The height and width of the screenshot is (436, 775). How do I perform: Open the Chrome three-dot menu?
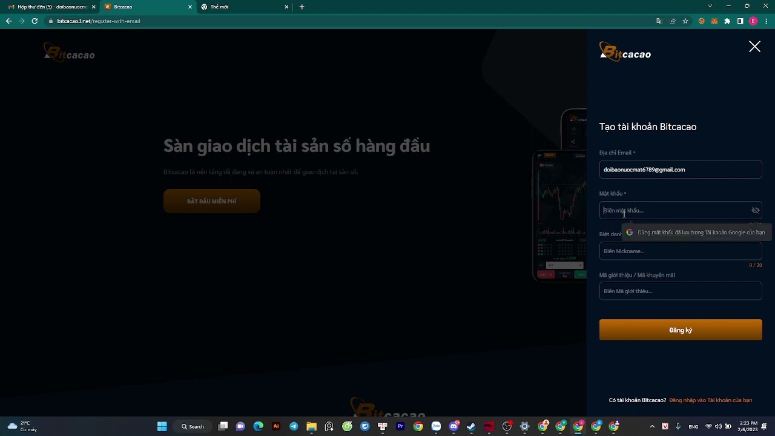point(766,21)
